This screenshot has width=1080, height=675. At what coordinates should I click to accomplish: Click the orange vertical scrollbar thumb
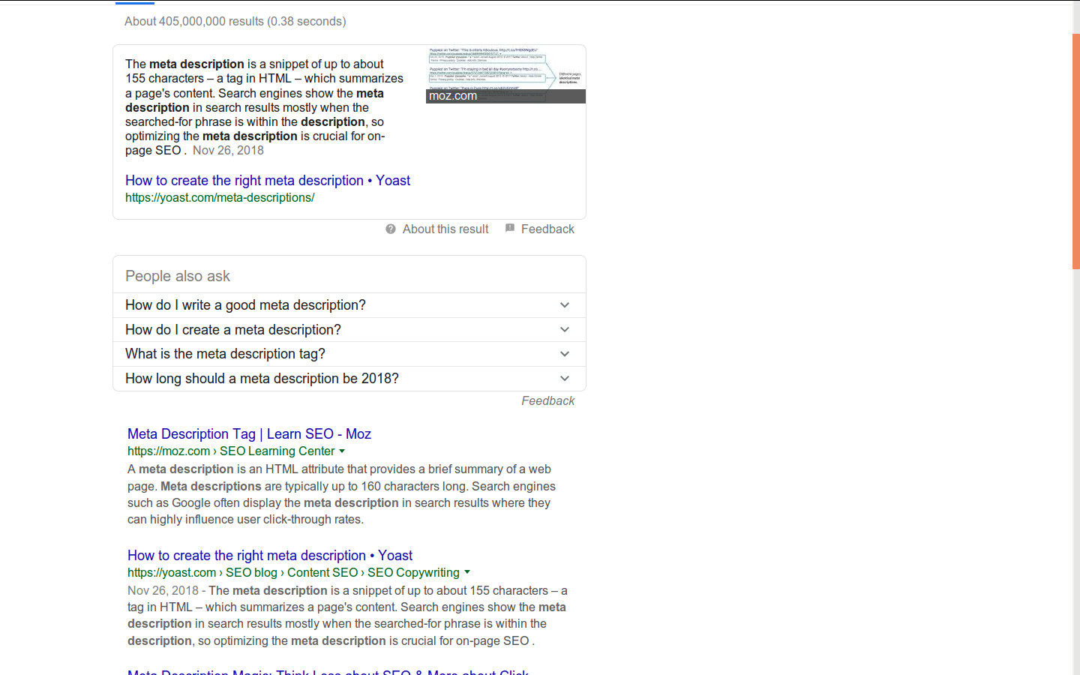coord(1075,151)
